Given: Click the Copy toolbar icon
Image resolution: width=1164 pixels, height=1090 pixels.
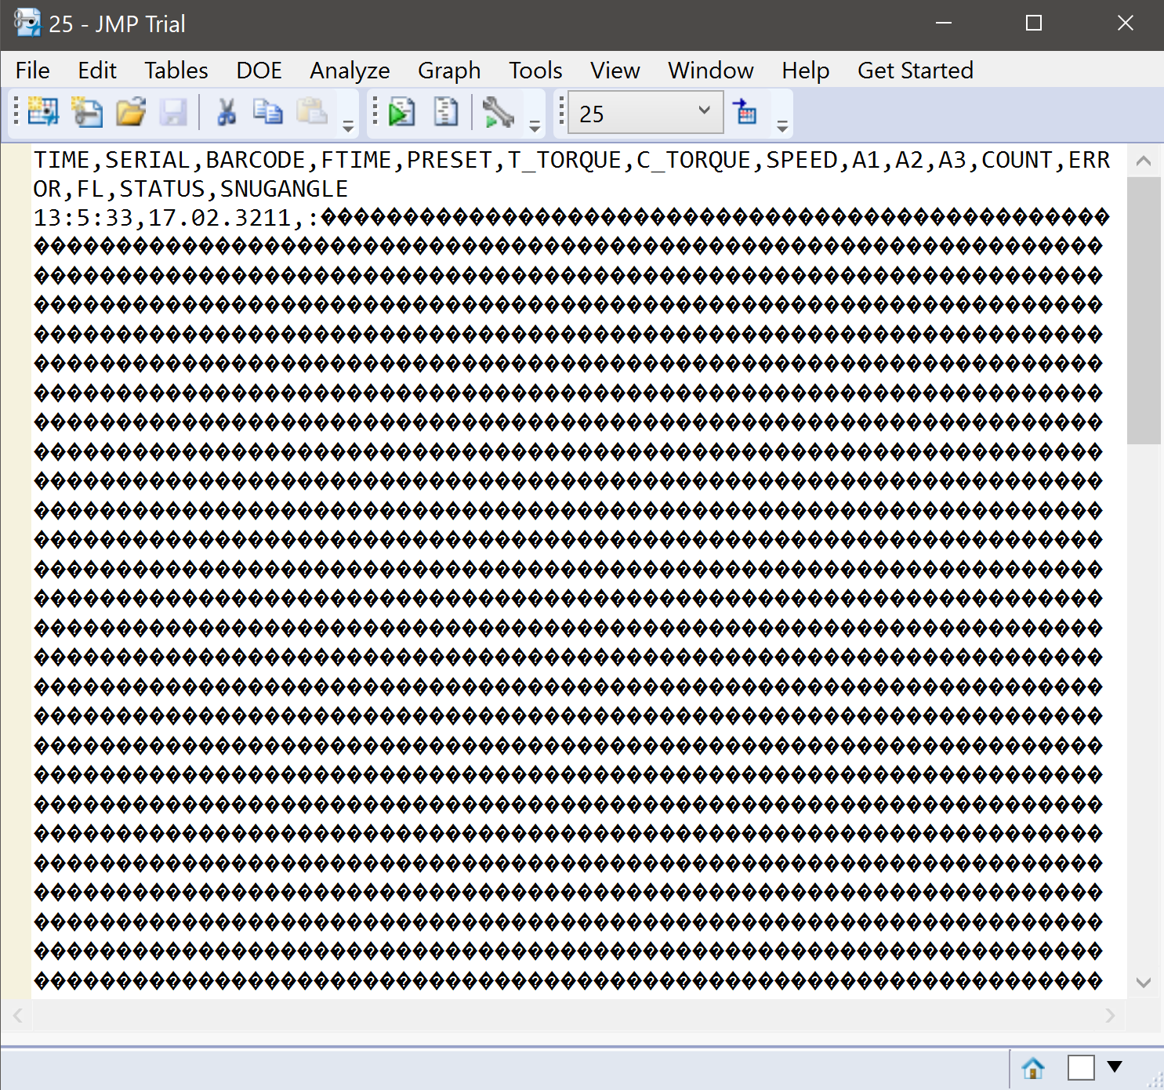Looking at the screenshot, I should tap(267, 112).
